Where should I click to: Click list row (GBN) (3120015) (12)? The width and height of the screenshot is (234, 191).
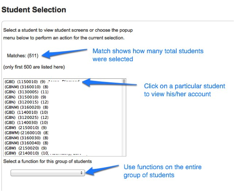[26, 102]
